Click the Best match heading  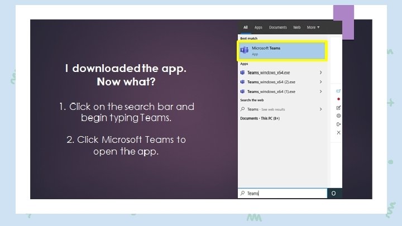[x=248, y=39]
